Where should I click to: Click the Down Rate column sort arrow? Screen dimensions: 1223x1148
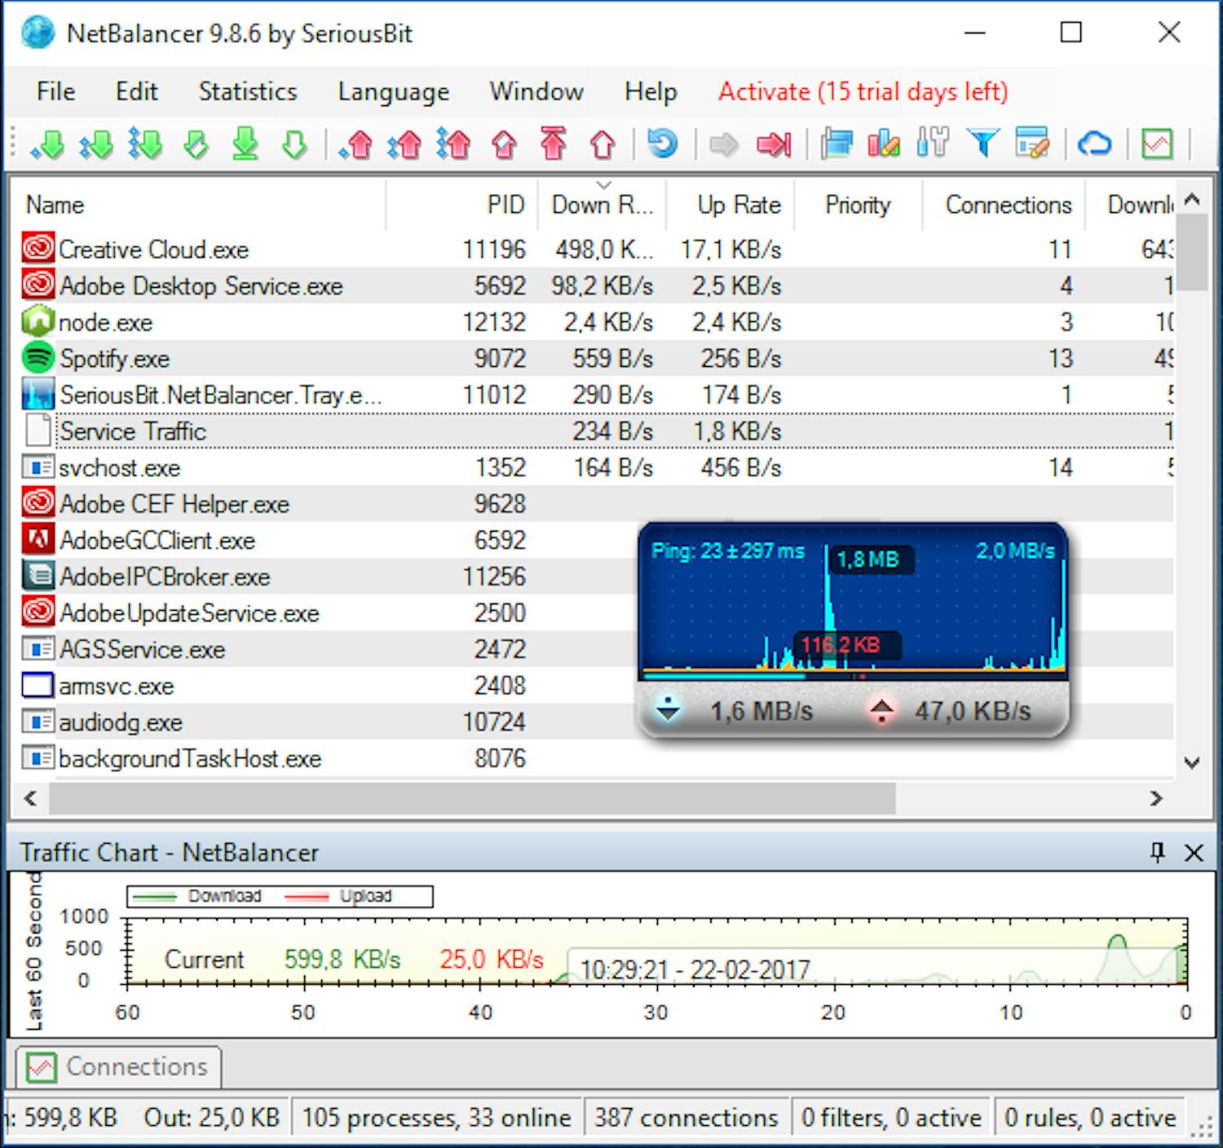[x=603, y=186]
